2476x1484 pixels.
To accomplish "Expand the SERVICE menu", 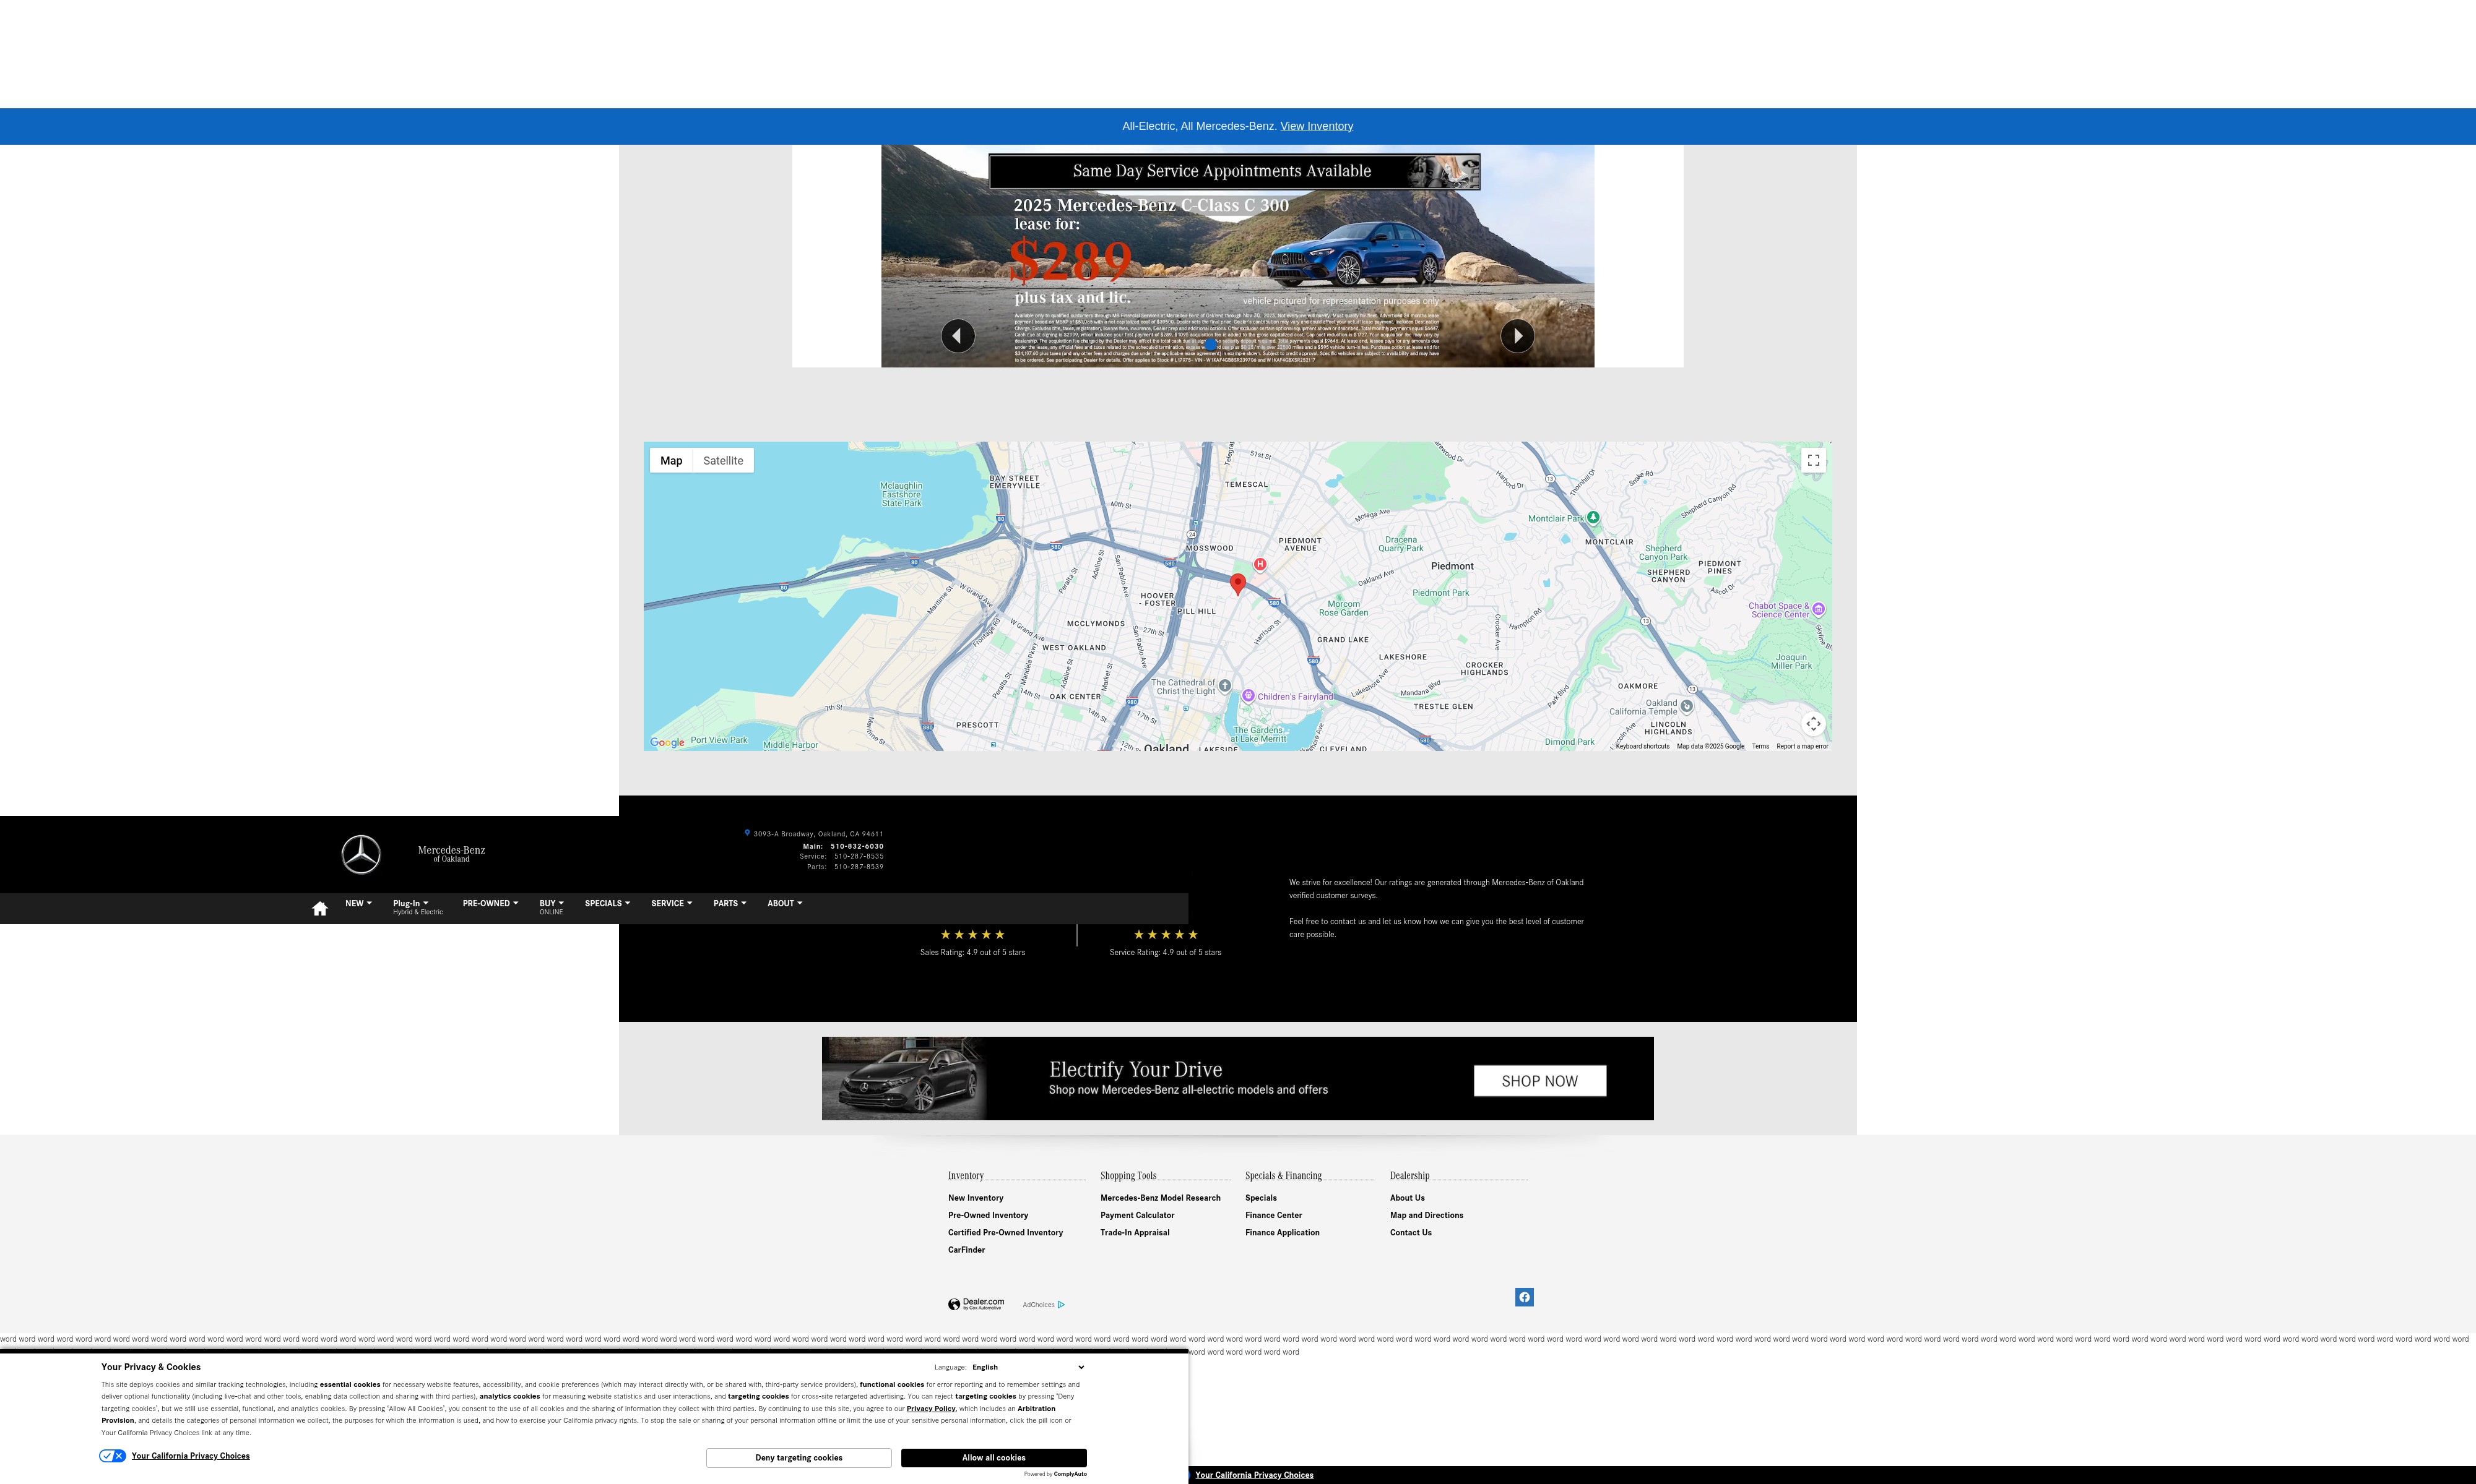I will coord(671,903).
